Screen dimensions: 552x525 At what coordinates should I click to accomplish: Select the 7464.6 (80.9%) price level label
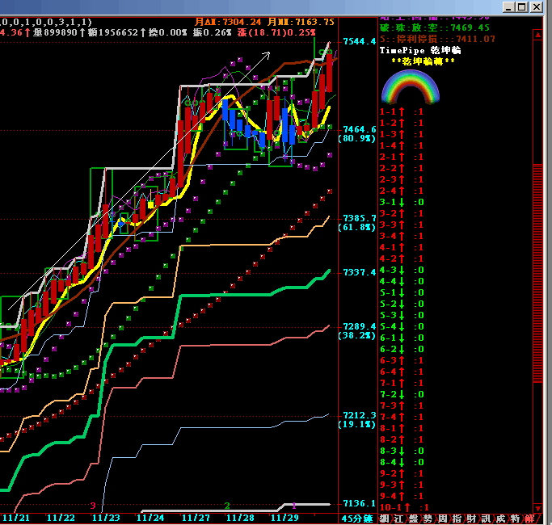(359, 133)
